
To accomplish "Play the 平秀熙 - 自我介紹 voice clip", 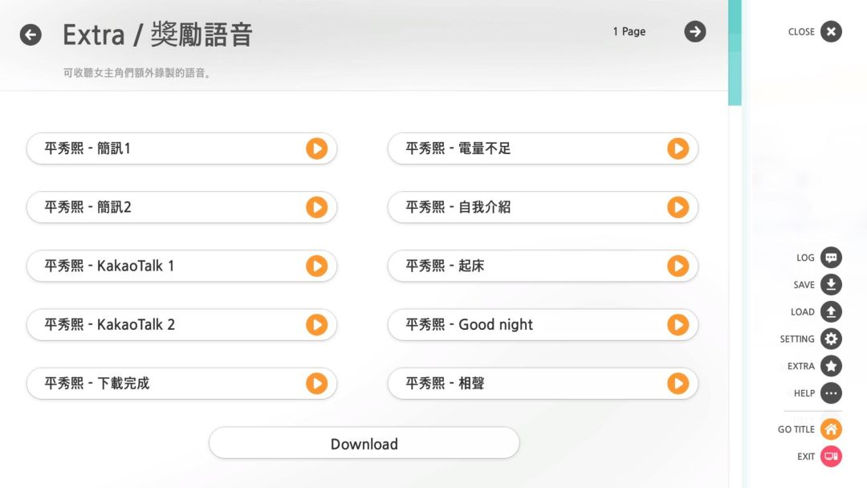I will pyautogui.click(x=678, y=207).
